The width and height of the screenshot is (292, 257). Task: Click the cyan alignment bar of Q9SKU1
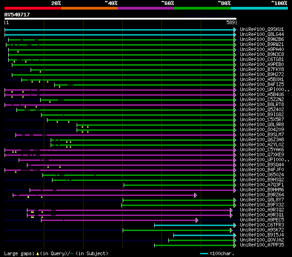pyautogui.click(x=120, y=30)
